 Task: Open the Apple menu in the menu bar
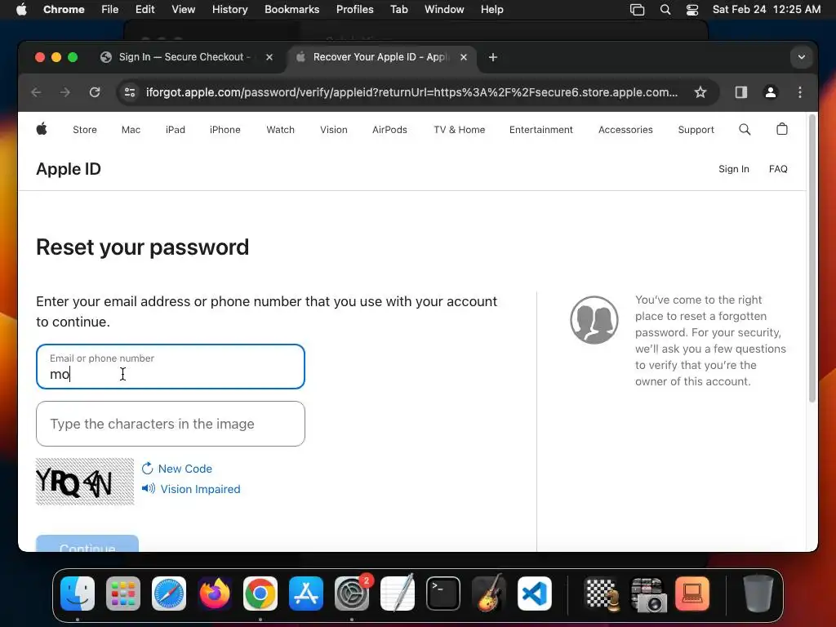(x=21, y=10)
